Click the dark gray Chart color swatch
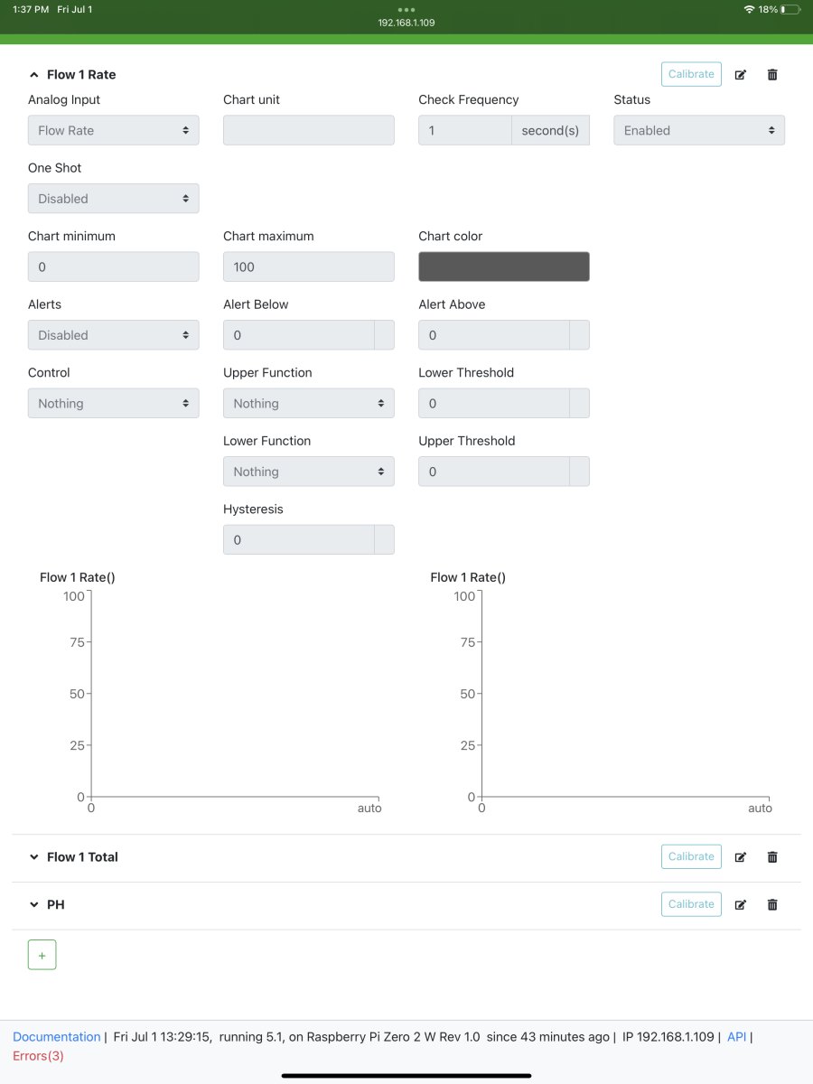 504,266
